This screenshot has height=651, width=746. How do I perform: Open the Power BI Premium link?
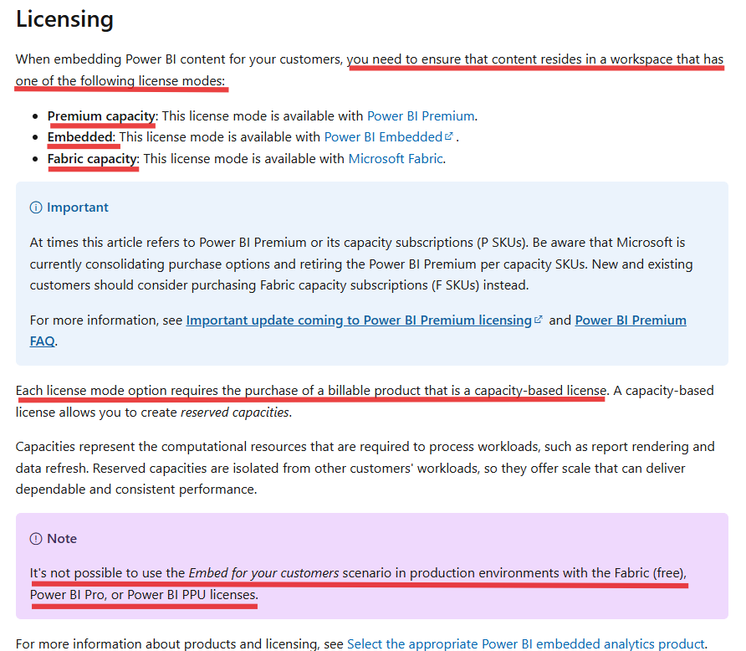coord(421,115)
